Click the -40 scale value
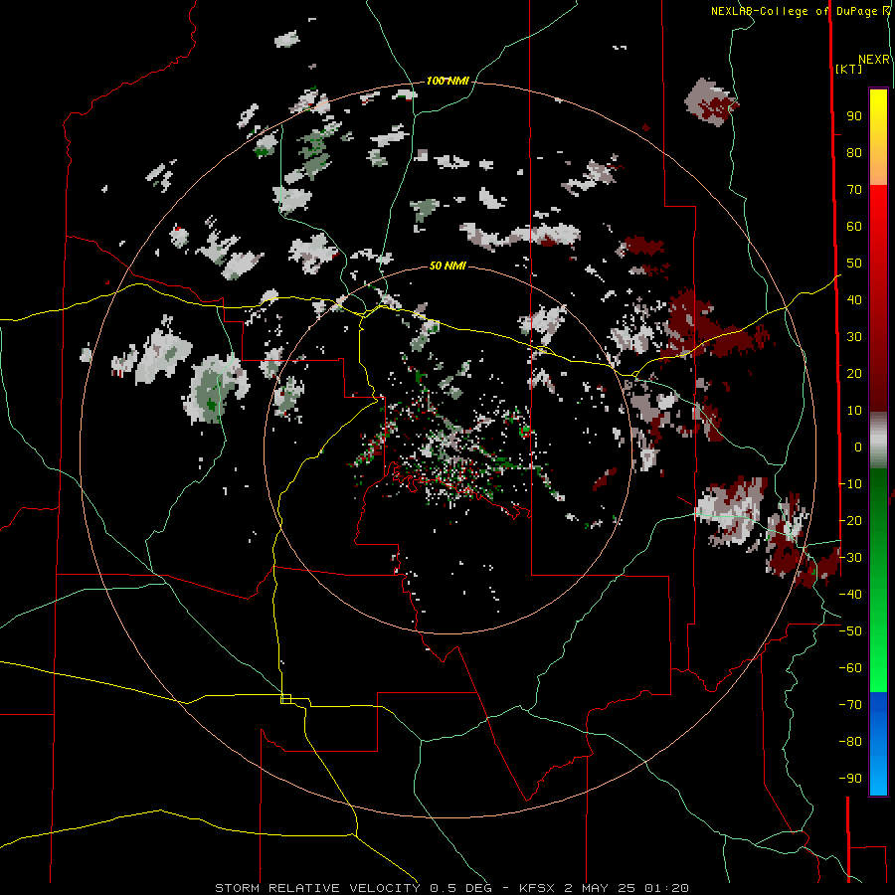This screenshot has width=895, height=895. (850, 595)
